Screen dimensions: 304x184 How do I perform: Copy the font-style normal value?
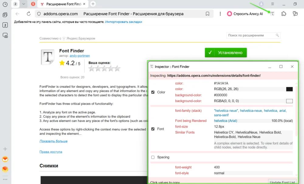(219, 173)
